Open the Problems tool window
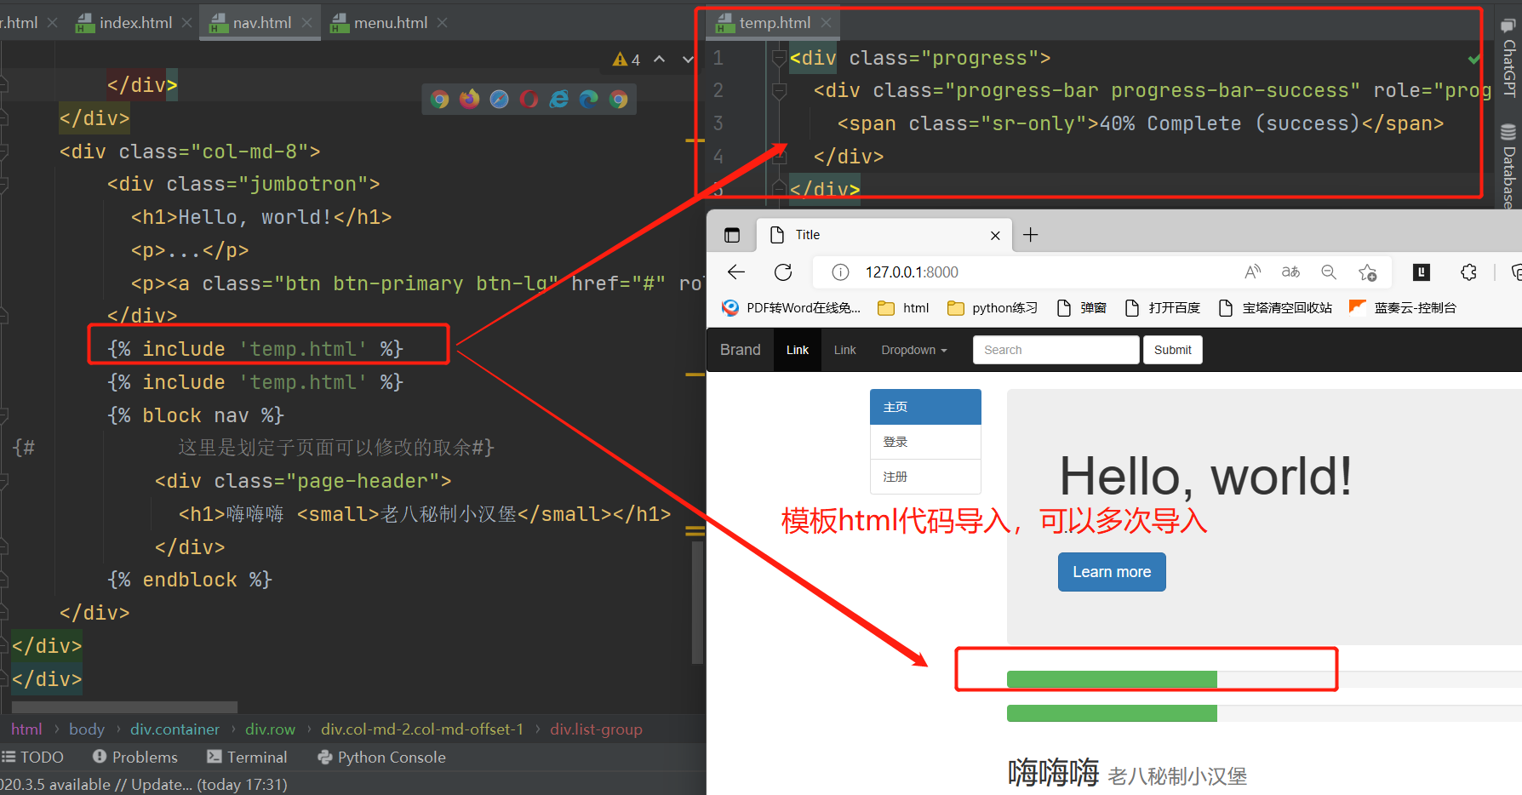The width and height of the screenshot is (1522, 795). (135, 757)
